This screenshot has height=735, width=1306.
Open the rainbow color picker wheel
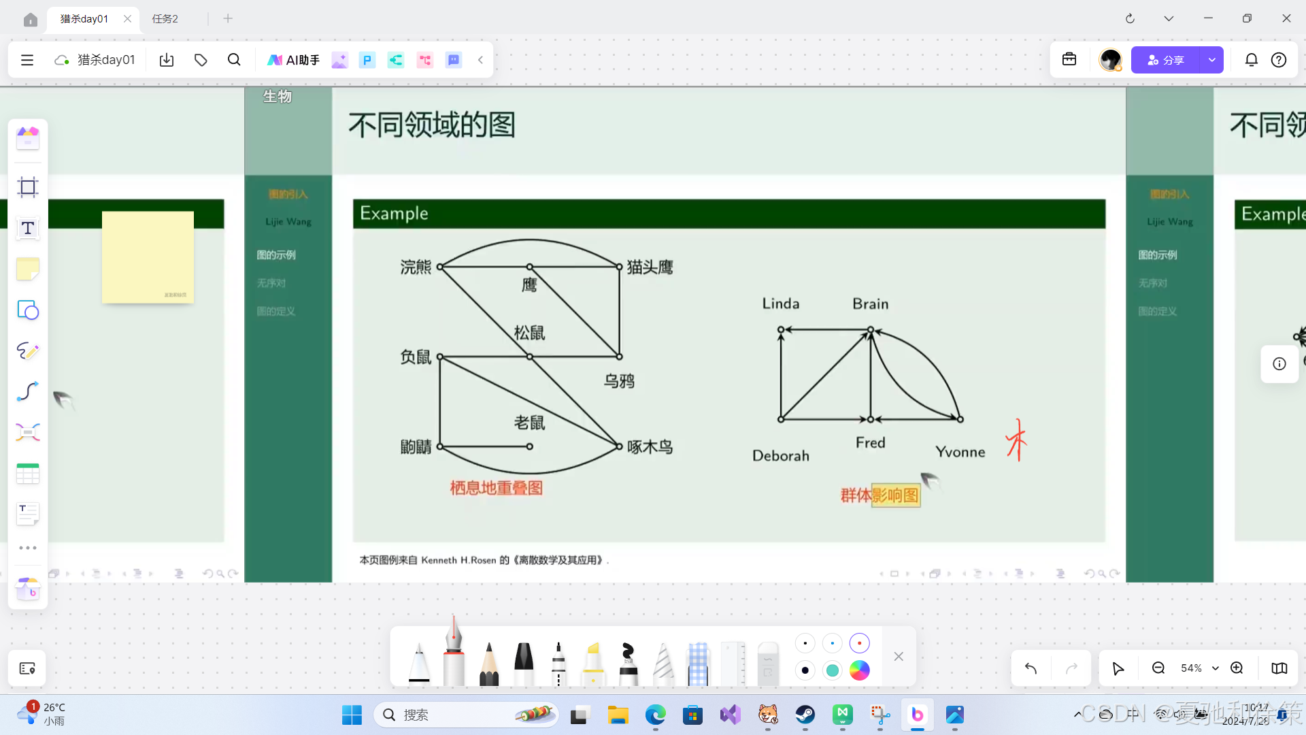(x=859, y=670)
